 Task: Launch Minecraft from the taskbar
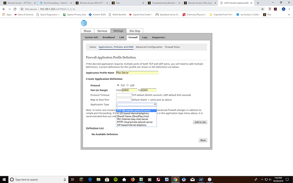pos(81,180)
